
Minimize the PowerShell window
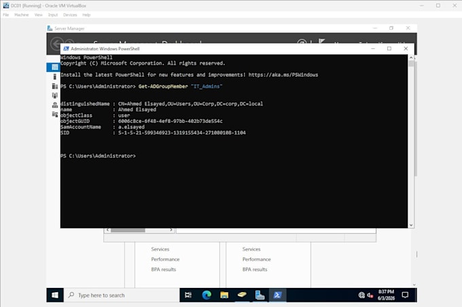373,49
